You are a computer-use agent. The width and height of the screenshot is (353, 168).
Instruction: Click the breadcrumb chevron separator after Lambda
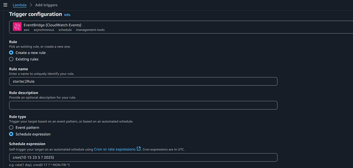click(31, 5)
